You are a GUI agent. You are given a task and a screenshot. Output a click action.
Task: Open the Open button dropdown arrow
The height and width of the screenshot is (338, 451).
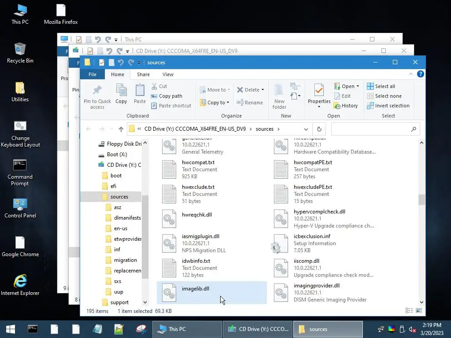point(358,86)
